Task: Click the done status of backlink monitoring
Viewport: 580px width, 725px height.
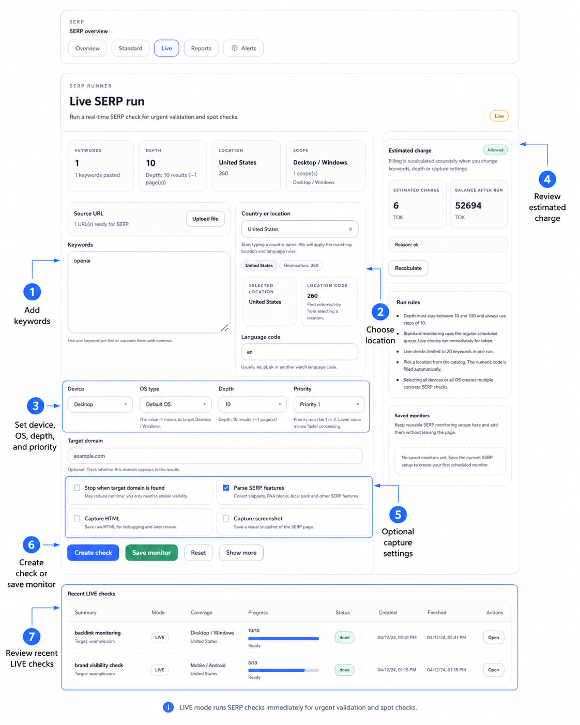Action: (344, 638)
